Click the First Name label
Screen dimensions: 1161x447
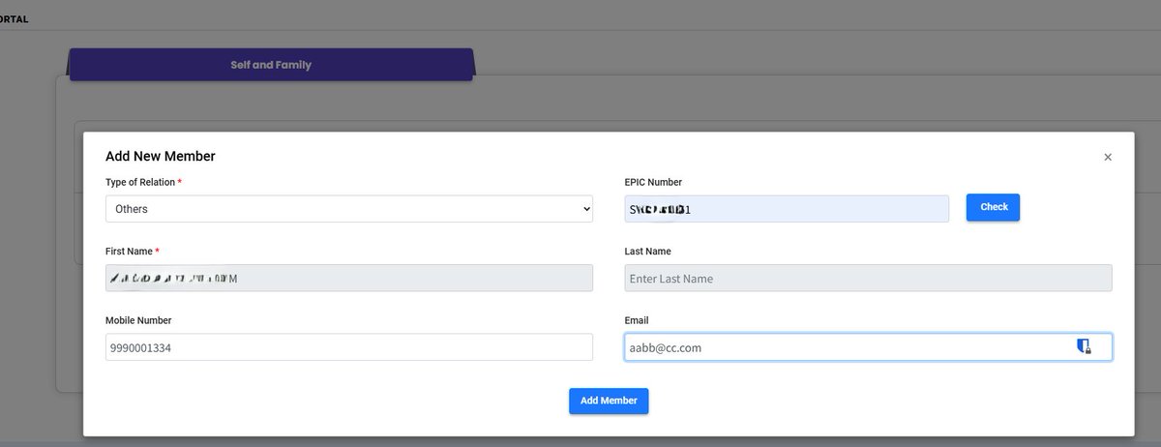133,252
